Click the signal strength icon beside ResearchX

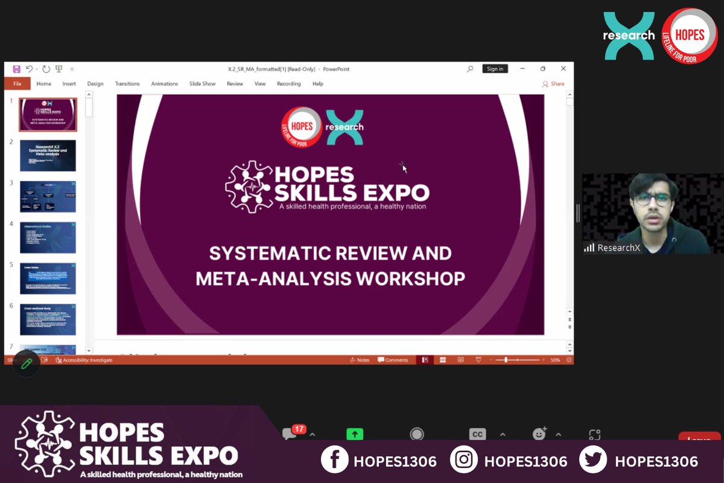click(589, 248)
